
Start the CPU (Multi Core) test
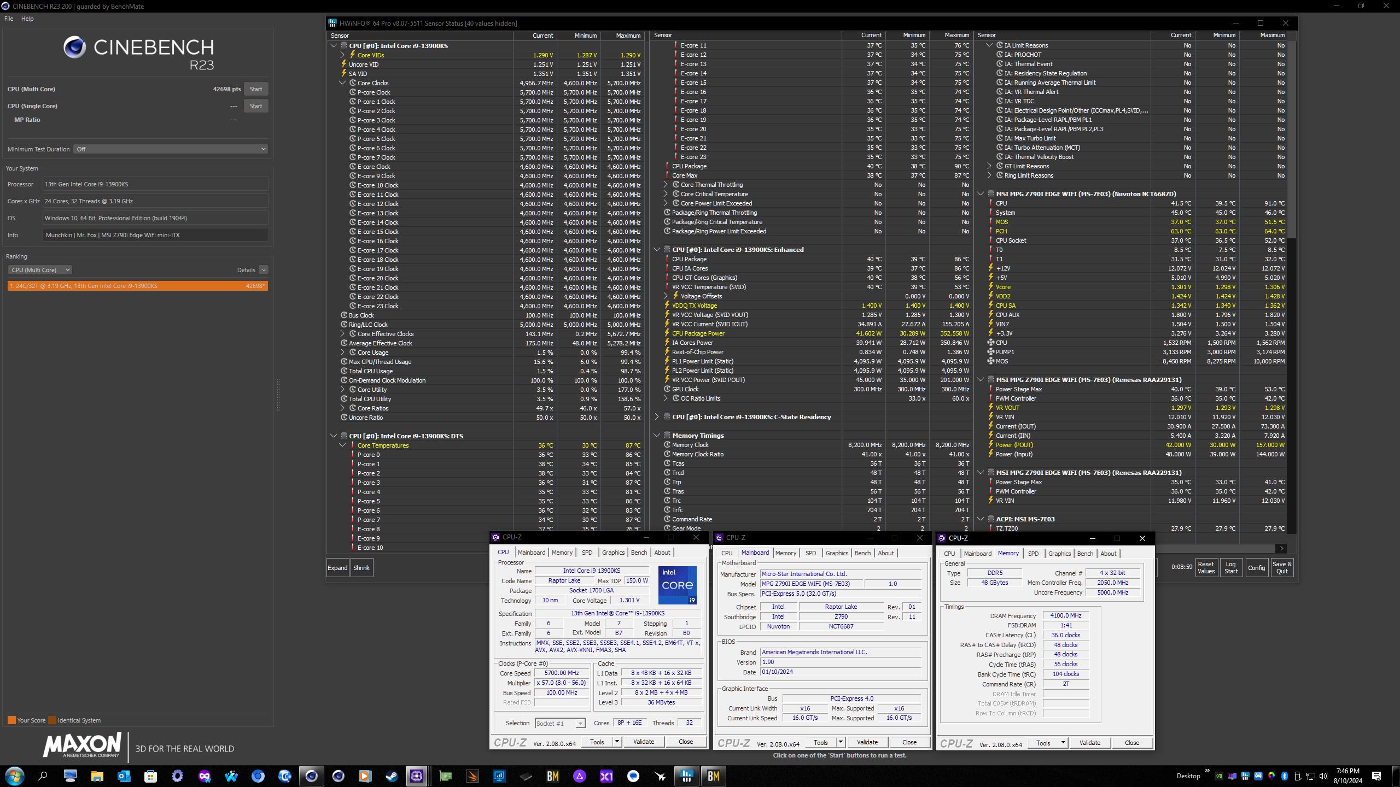coord(256,89)
